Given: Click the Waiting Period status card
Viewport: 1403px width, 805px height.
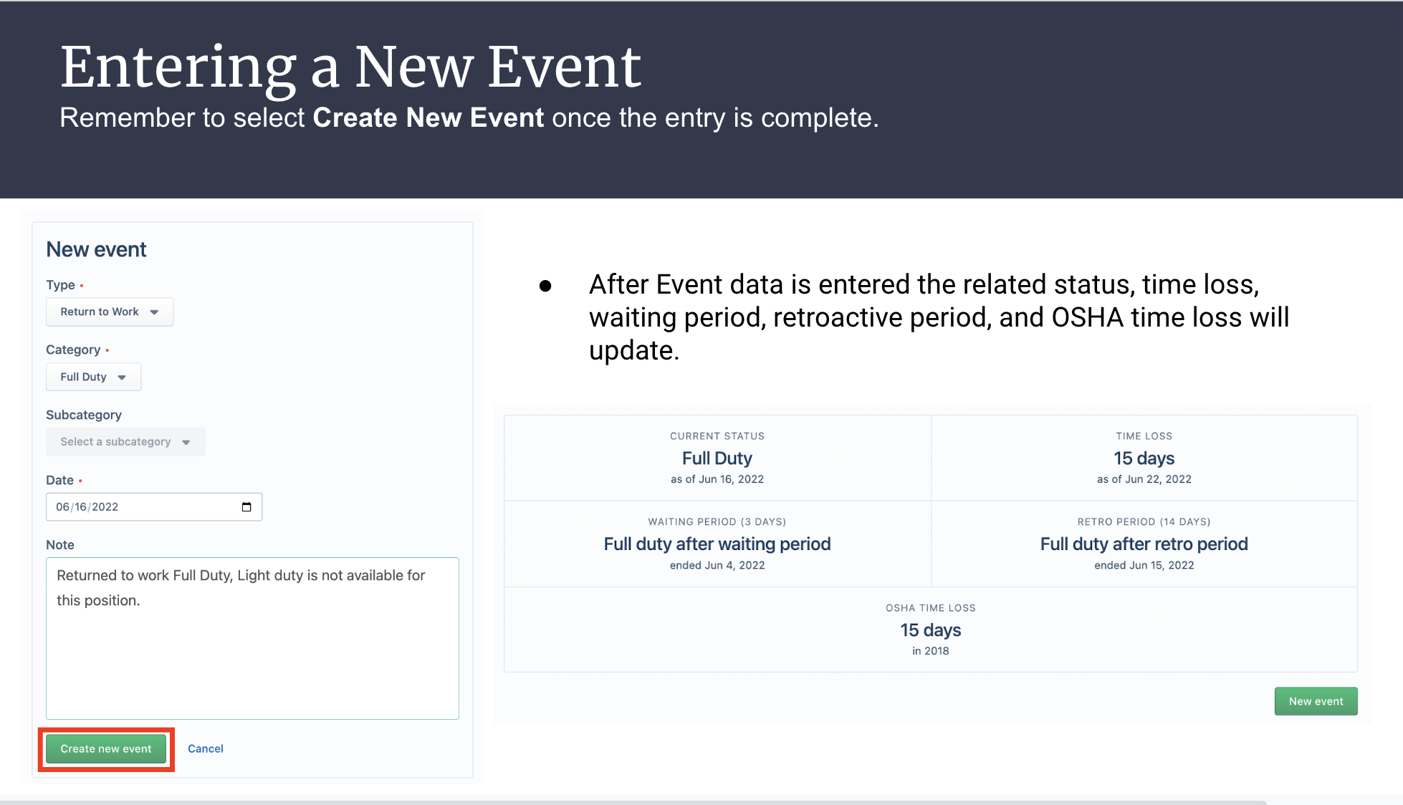Looking at the screenshot, I should pyautogui.click(x=717, y=544).
